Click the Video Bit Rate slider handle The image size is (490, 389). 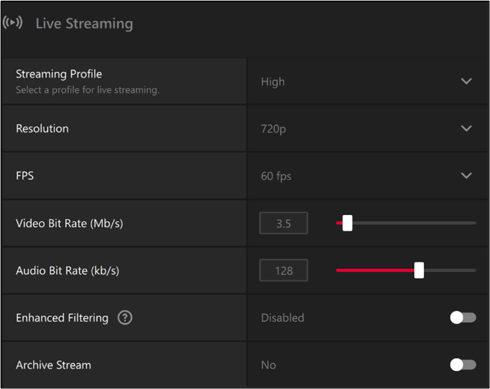pyautogui.click(x=347, y=223)
